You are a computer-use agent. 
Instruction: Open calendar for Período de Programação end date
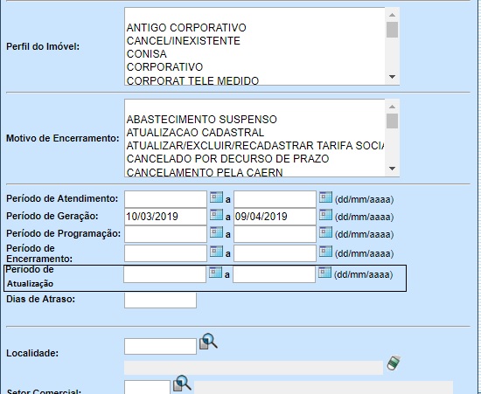pyautogui.click(x=325, y=232)
